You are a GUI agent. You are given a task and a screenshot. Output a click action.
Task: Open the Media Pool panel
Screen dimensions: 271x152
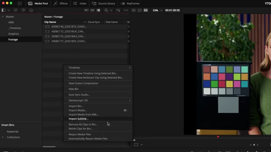point(38,3)
